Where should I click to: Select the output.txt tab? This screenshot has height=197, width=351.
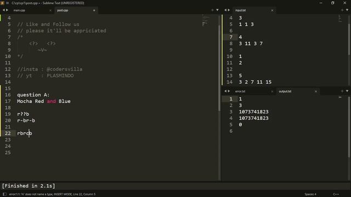pos(285,91)
